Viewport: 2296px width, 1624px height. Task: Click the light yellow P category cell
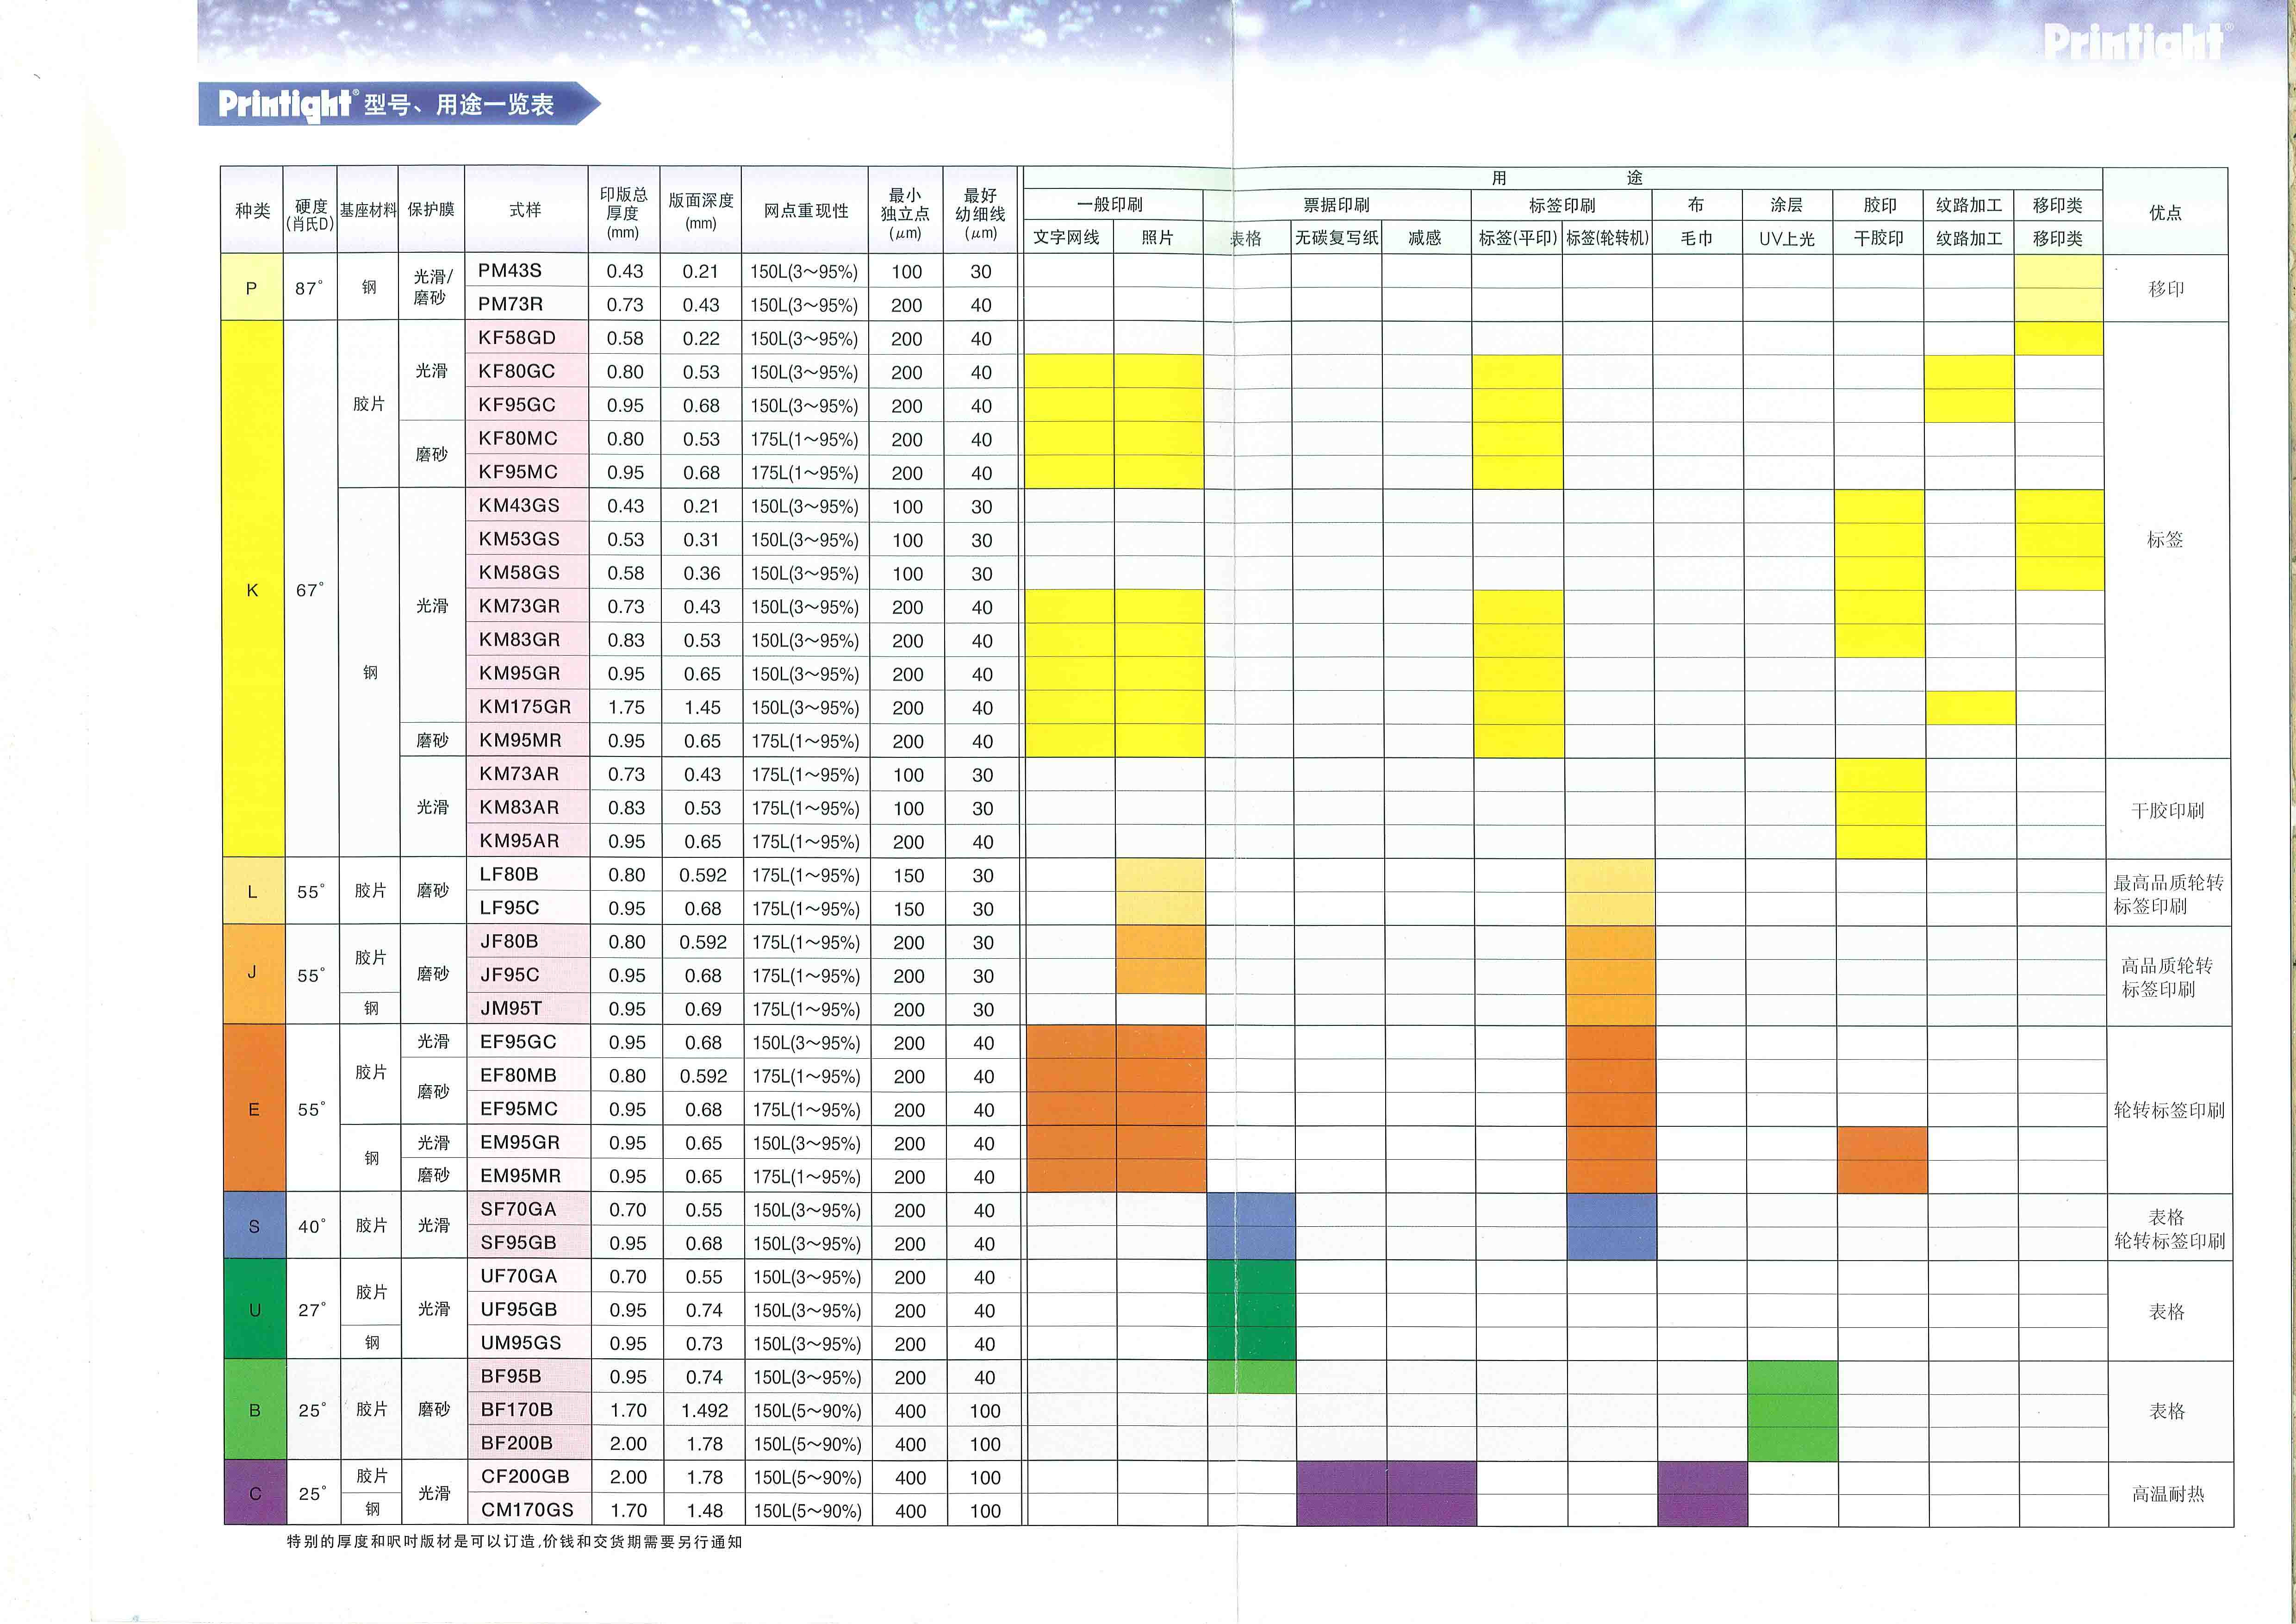tap(251, 288)
